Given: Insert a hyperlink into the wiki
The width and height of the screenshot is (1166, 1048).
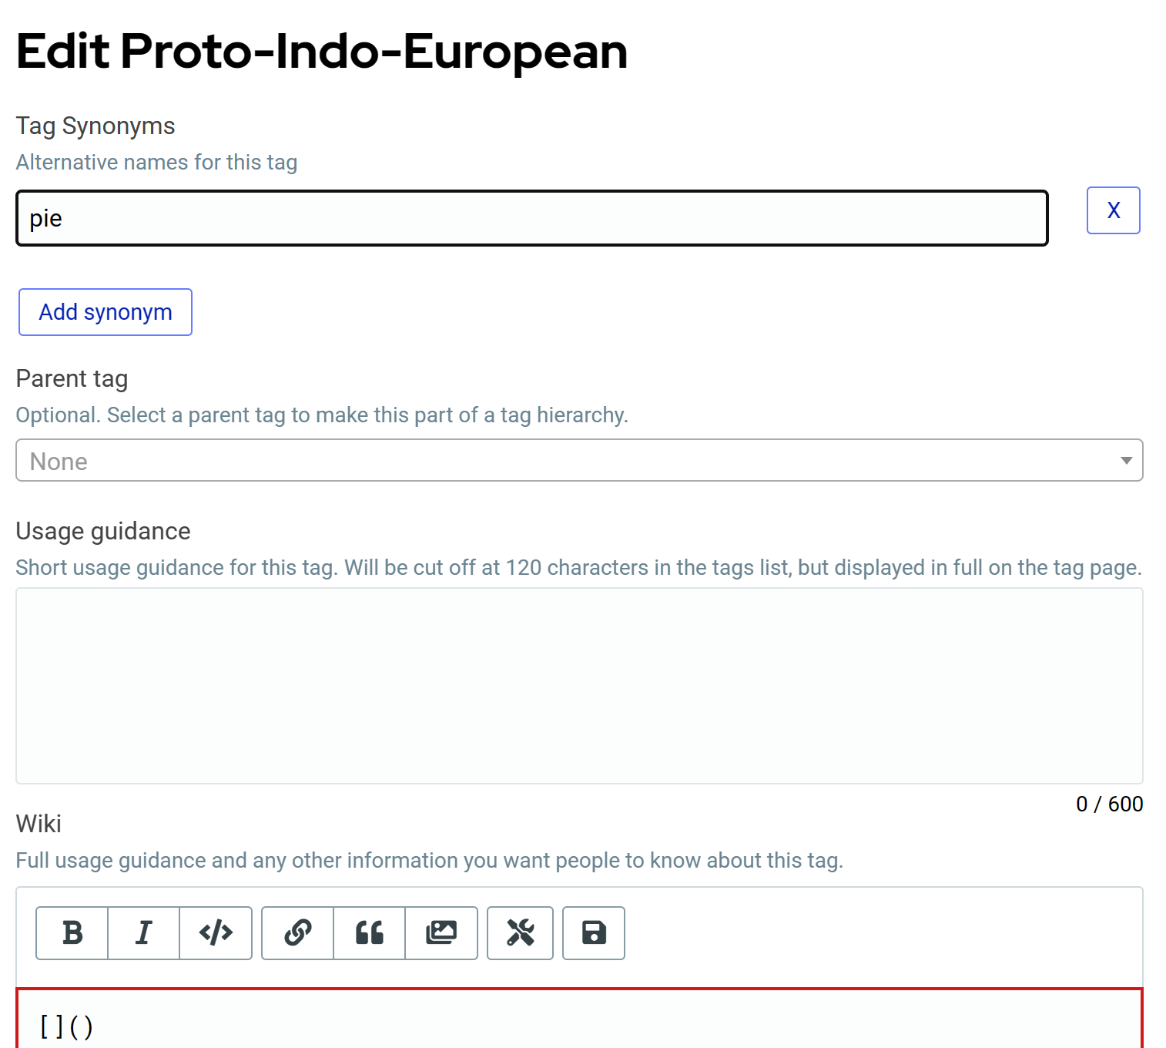Looking at the screenshot, I should click(x=297, y=933).
